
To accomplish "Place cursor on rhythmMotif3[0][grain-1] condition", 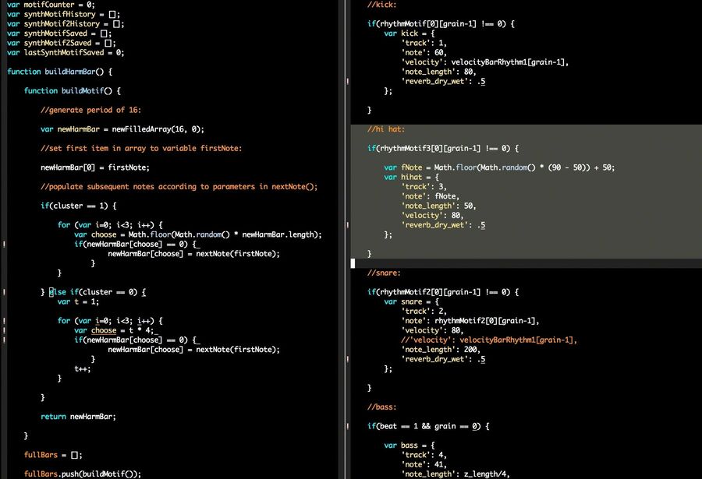I will [437, 148].
